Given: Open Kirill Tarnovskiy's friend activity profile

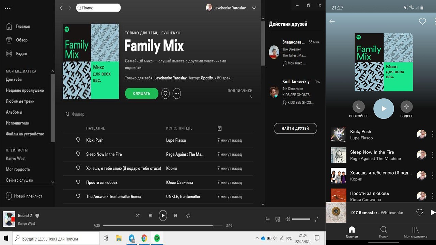Looking at the screenshot, I should tap(296, 82).
